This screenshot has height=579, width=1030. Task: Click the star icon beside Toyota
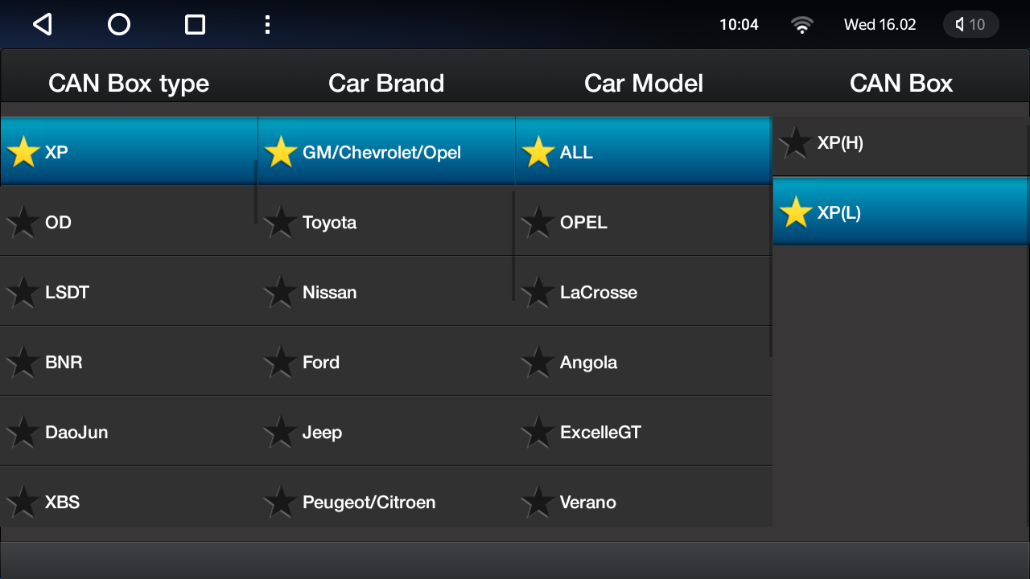(x=280, y=222)
